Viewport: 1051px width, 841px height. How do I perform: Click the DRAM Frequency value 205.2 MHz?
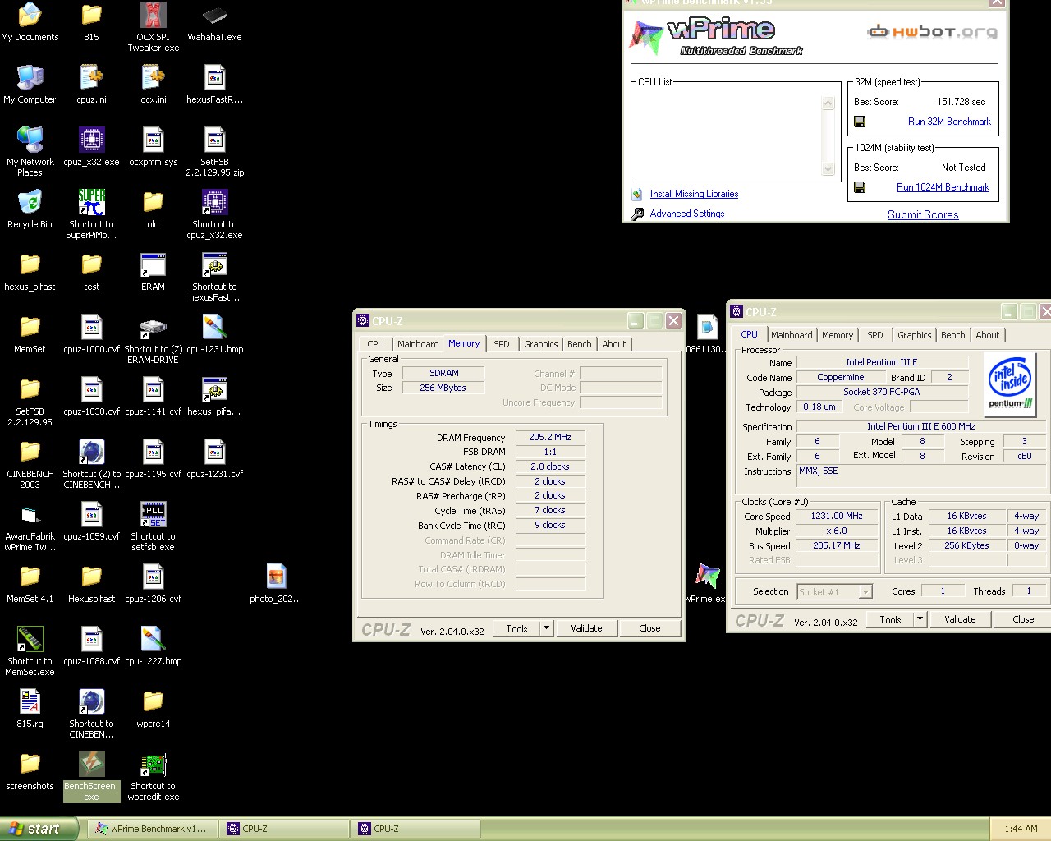point(550,437)
